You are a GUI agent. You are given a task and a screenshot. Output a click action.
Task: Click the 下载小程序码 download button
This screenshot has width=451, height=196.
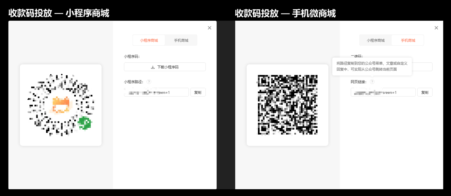pos(165,67)
